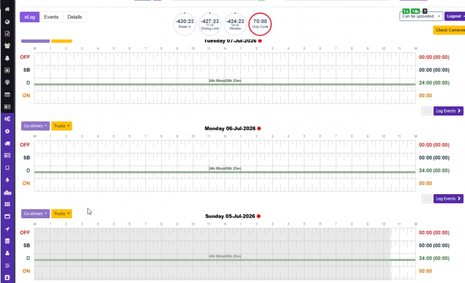Open the bell notifications icon in the sidebar
Screen dimensions: 465x283
click(x=7, y=58)
